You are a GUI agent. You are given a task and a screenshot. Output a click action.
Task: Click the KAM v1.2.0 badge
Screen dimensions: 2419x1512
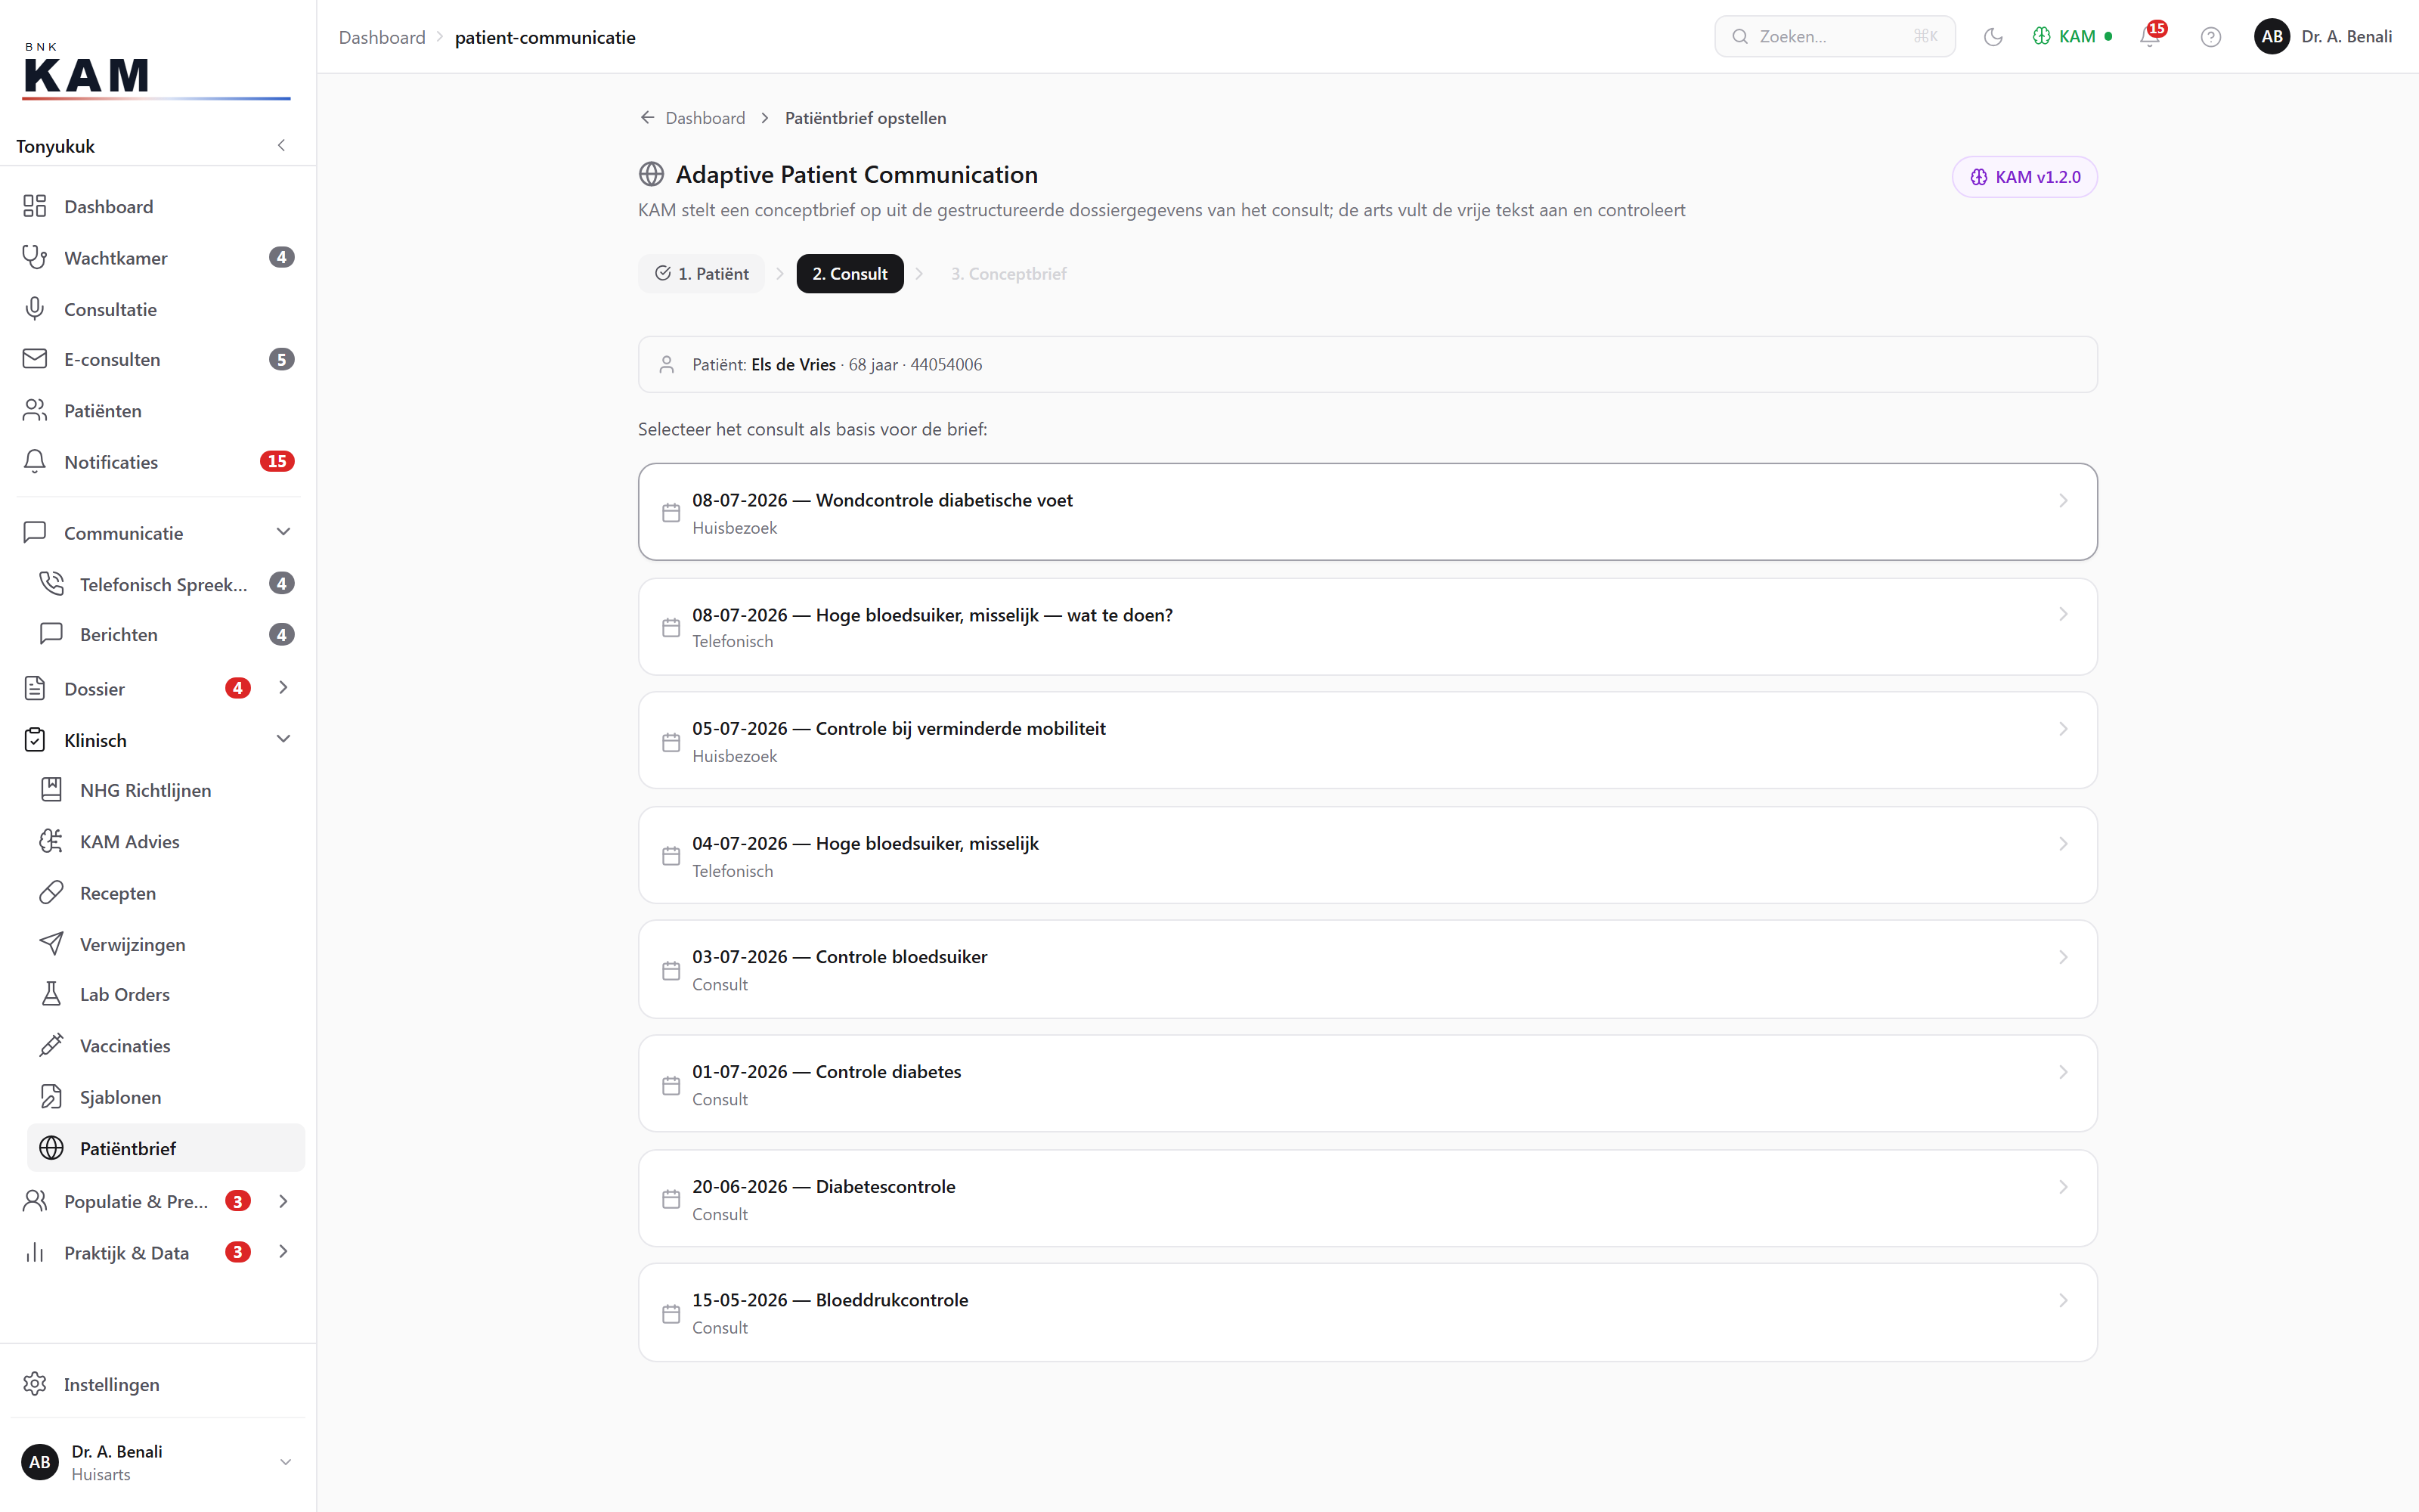[2024, 177]
